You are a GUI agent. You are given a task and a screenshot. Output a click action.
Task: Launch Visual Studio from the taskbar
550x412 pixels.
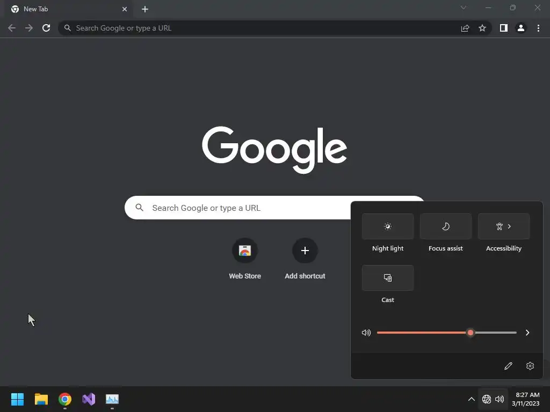pos(89,399)
